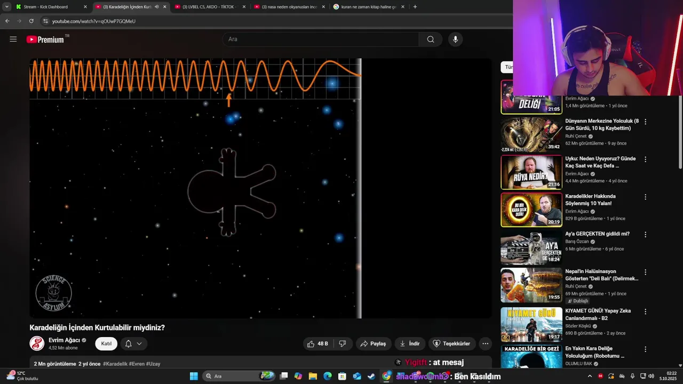Viewport: 683px width, 384px height.
Task: Click the Teşekkürler thanks button
Action: pyautogui.click(x=451, y=343)
